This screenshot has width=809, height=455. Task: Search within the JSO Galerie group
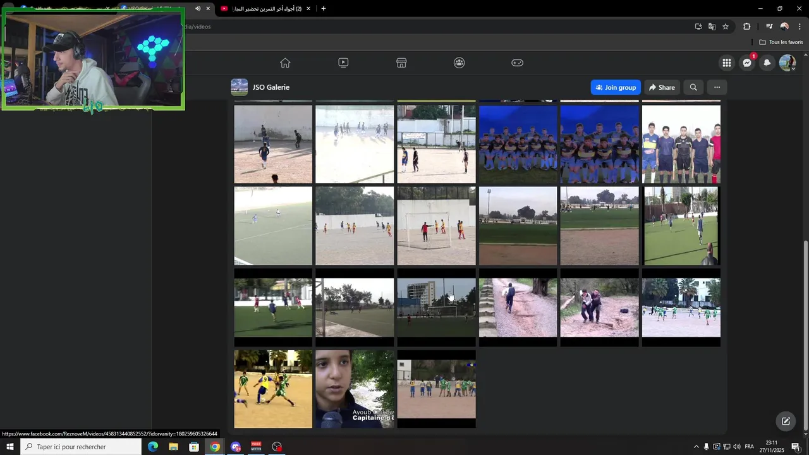click(x=693, y=87)
